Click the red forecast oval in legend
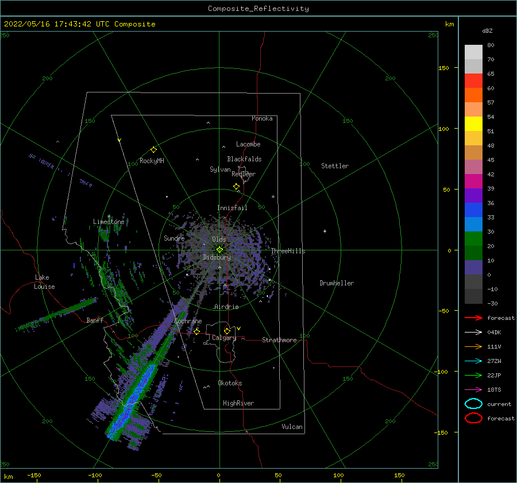Screen dimensions: 517x483 click(473, 418)
